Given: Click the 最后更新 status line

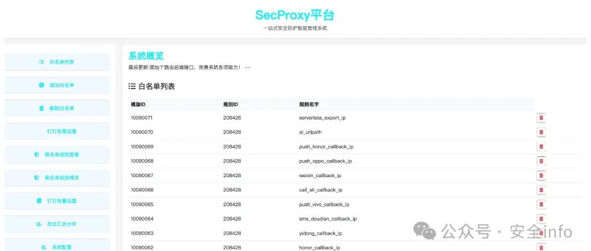Looking at the screenshot, I should pyautogui.click(x=189, y=68).
